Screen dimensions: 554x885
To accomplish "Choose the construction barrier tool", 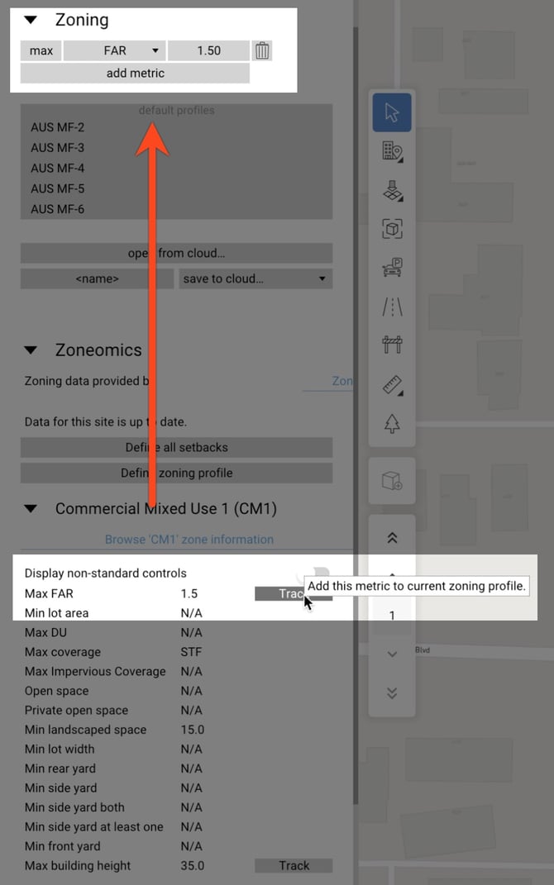I will (392, 344).
